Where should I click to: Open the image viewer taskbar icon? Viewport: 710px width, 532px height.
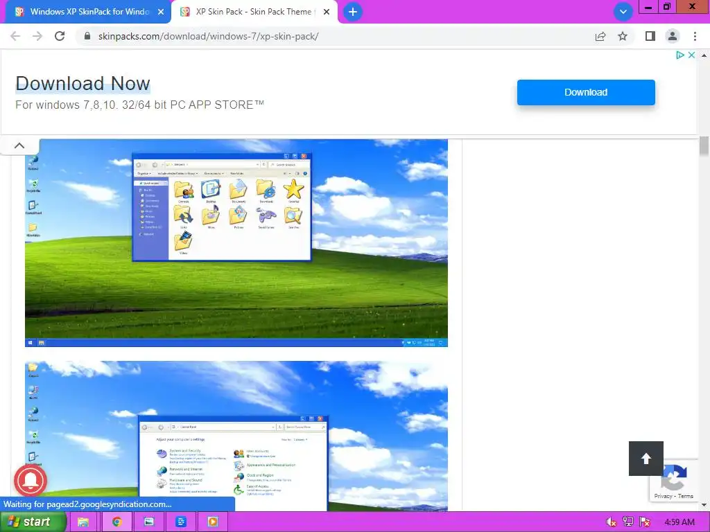[148, 522]
